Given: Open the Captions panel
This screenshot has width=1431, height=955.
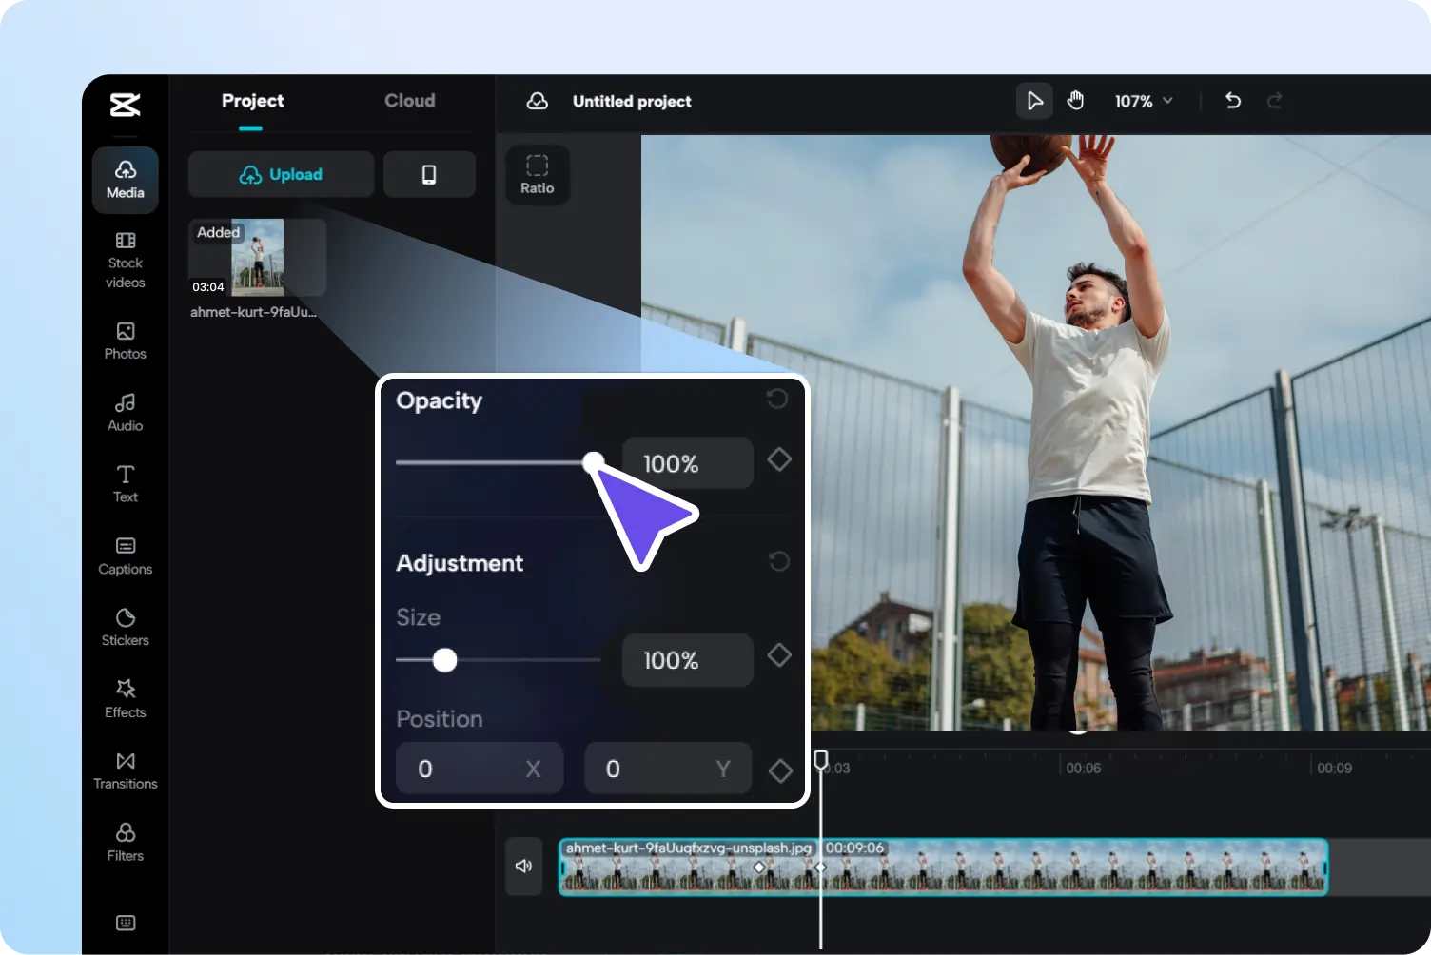Looking at the screenshot, I should (125, 555).
